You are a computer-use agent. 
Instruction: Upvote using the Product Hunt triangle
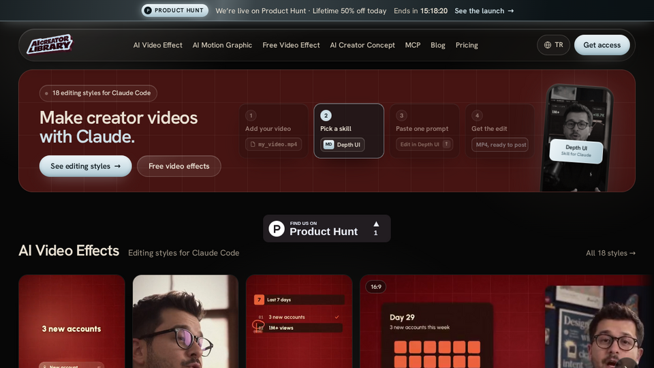tap(376, 224)
